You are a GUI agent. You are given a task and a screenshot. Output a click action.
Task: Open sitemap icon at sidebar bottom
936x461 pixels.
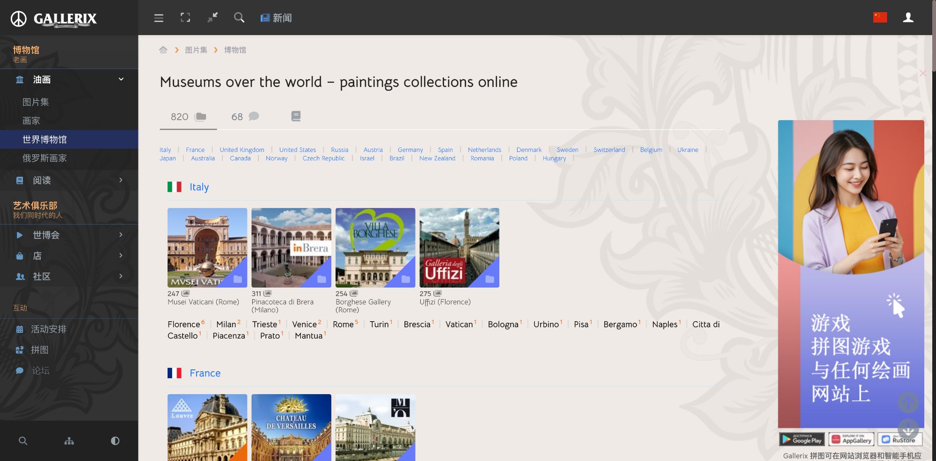(69, 440)
